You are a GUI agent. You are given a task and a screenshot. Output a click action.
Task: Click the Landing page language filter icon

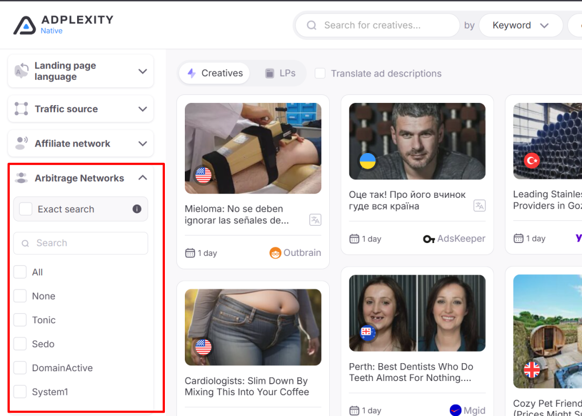(x=21, y=71)
